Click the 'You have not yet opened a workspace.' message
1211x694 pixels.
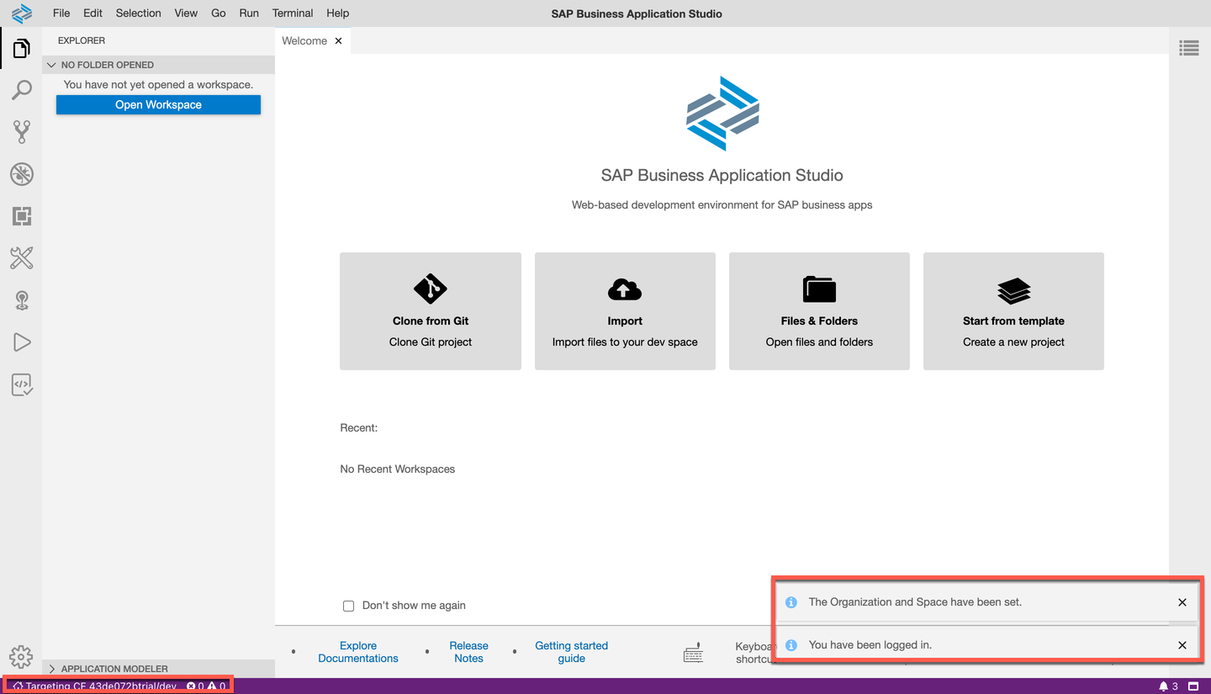pos(158,84)
